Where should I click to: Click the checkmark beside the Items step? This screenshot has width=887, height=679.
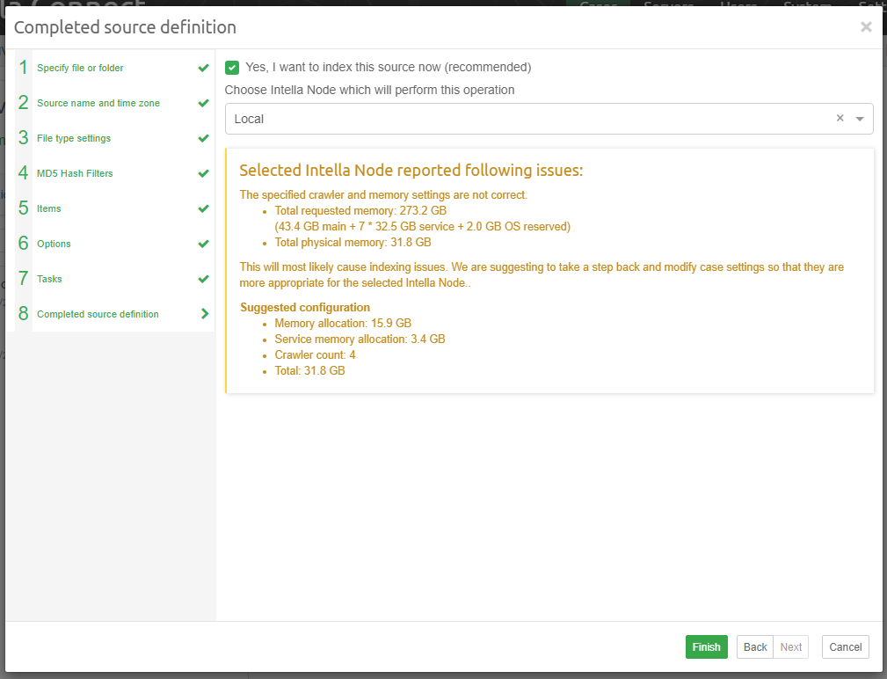pyautogui.click(x=203, y=208)
